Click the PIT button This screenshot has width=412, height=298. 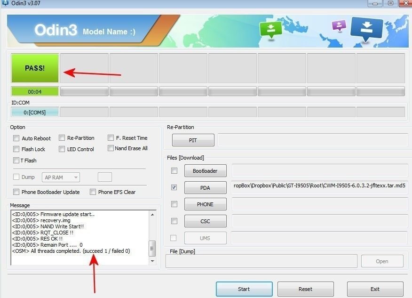(x=193, y=140)
